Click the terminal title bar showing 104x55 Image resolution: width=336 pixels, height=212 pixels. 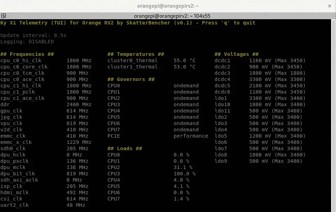coord(172,16)
